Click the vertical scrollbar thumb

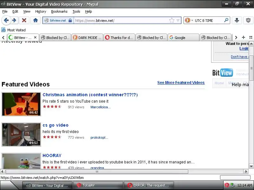251,68
